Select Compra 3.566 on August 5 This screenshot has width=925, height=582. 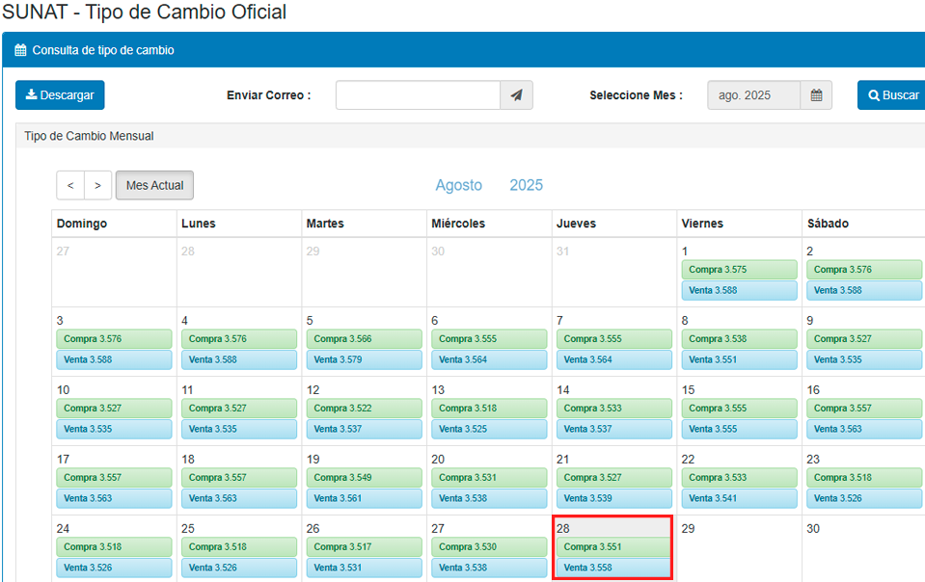(x=364, y=339)
